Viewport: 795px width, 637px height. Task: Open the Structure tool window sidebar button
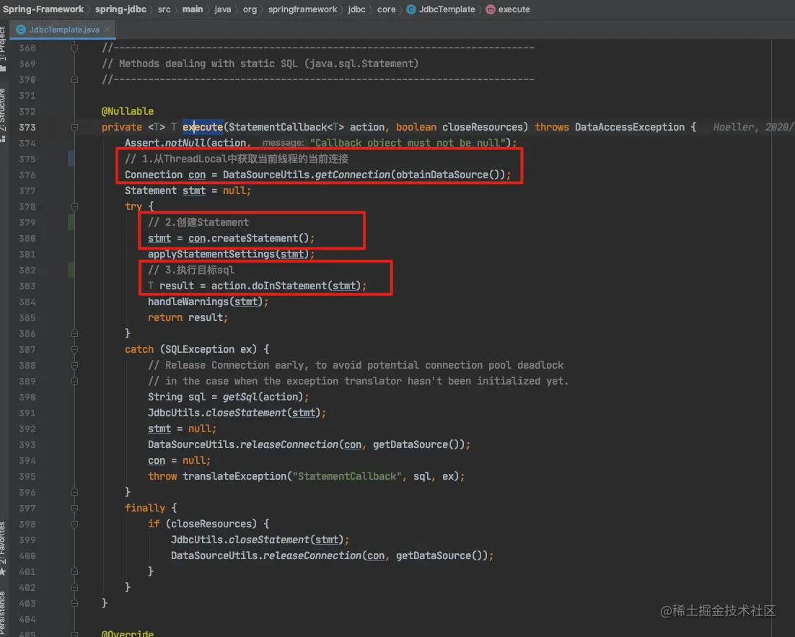4,114
